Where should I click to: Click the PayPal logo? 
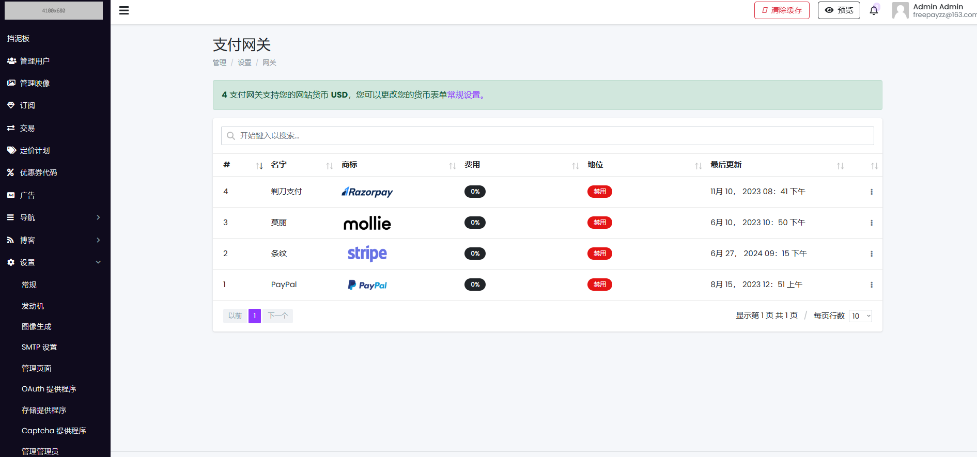(367, 285)
